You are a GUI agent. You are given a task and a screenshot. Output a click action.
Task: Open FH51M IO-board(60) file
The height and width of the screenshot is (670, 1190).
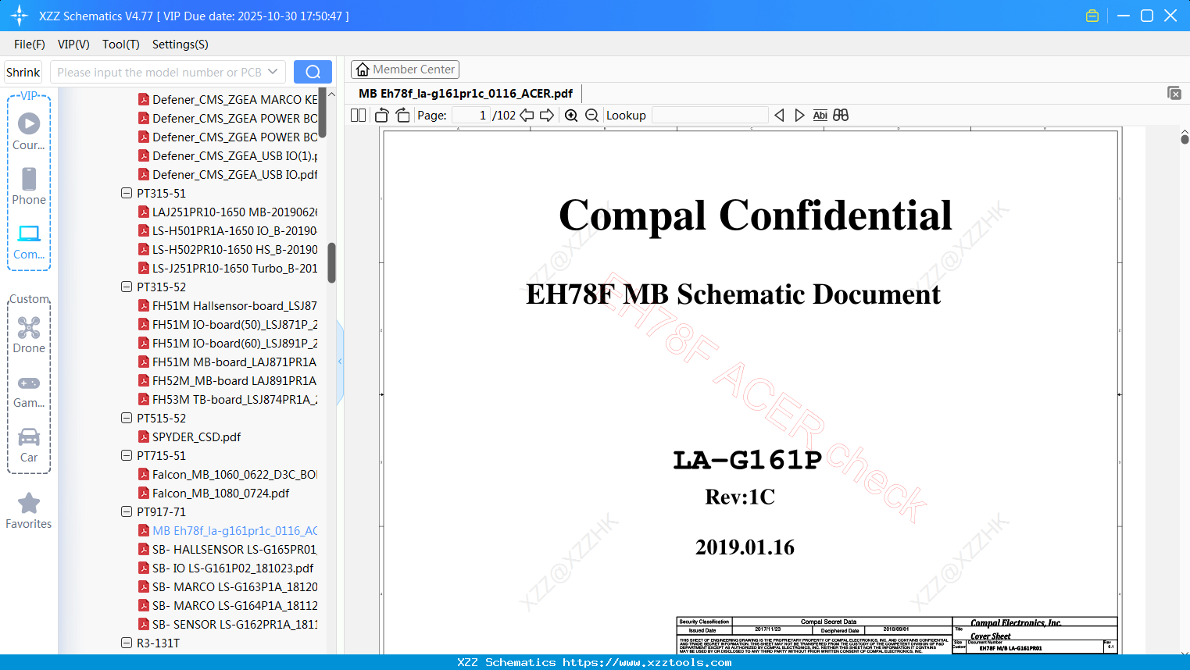click(234, 343)
